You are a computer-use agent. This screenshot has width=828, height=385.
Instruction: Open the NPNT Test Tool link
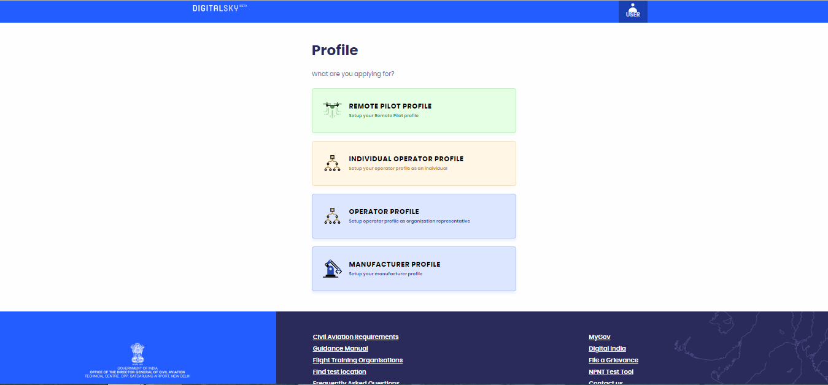coord(611,372)
